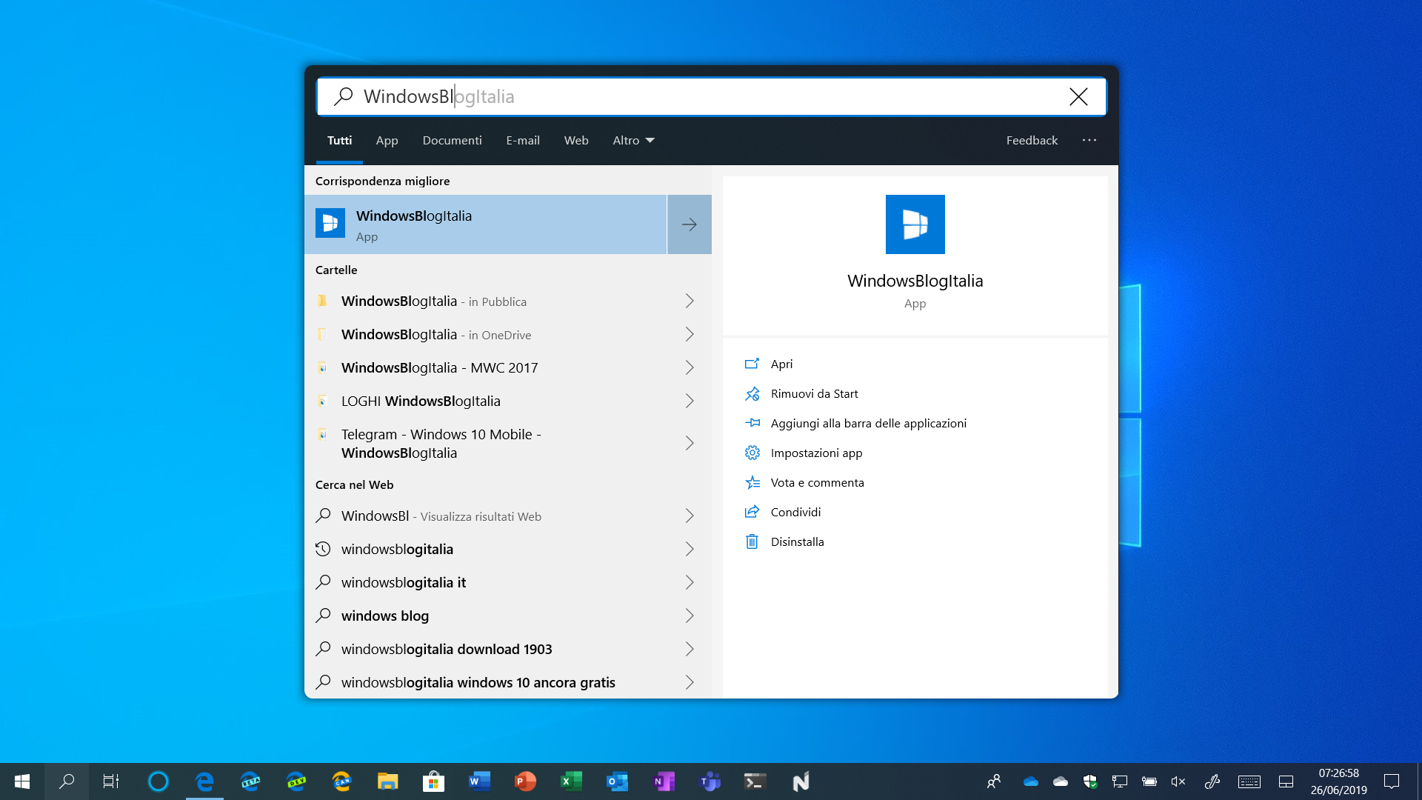Open the WindowsBlogItalia App best match
Image resolution: width=1422 pixels, height=800 pixels.
(x=486, y=224)
